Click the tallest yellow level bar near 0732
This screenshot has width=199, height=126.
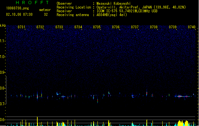click(37, 121)
